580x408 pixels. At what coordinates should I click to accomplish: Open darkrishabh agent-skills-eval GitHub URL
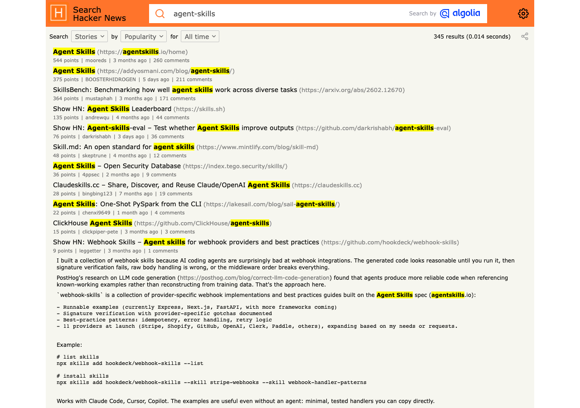click(373, 128)
